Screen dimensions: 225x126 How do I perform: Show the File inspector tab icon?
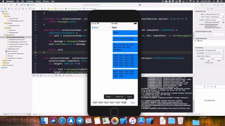pos(208,9)
